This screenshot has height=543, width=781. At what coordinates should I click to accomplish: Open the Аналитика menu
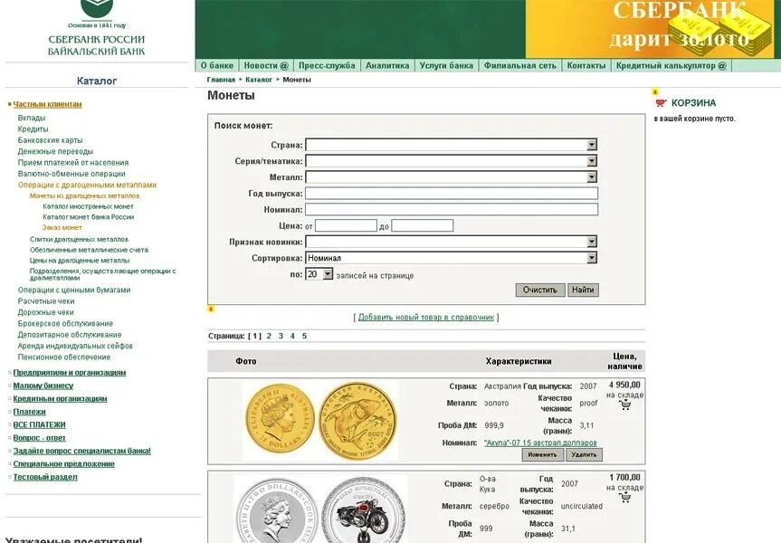(x=387, y=65)
